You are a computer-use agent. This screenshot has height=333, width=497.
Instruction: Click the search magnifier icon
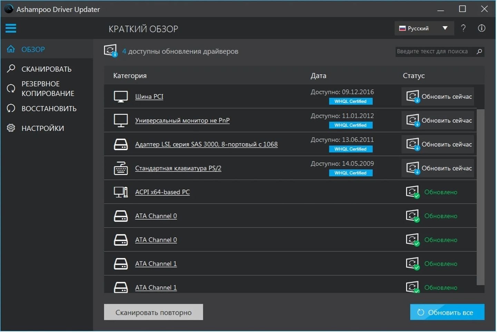(x=479, y=51)
